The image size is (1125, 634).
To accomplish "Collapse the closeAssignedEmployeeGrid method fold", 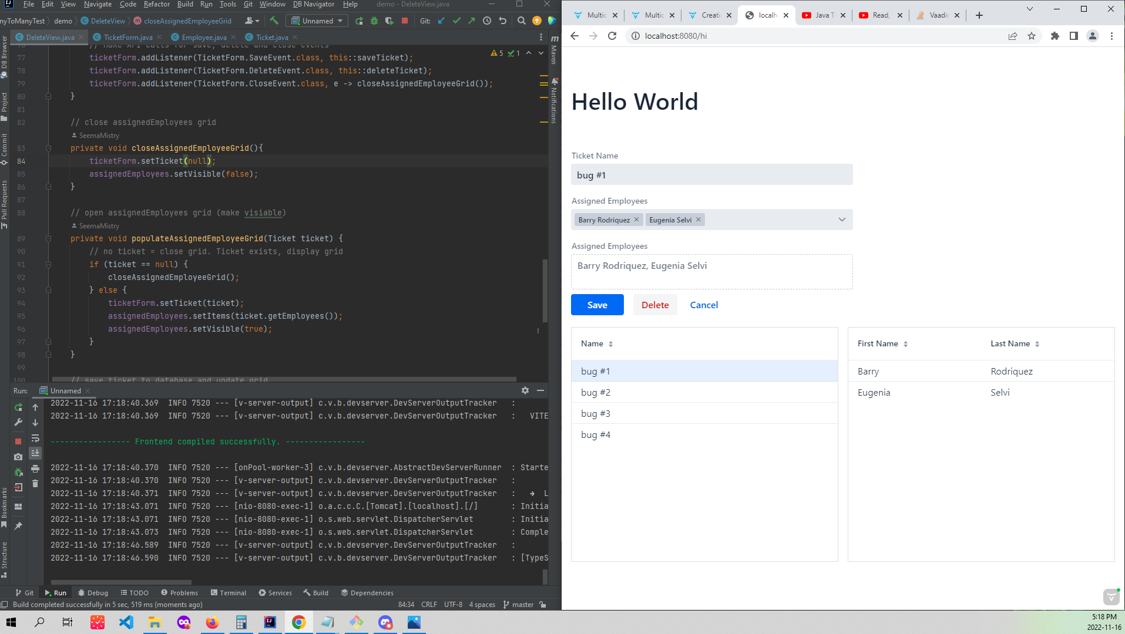I will [x=49, y=149].
